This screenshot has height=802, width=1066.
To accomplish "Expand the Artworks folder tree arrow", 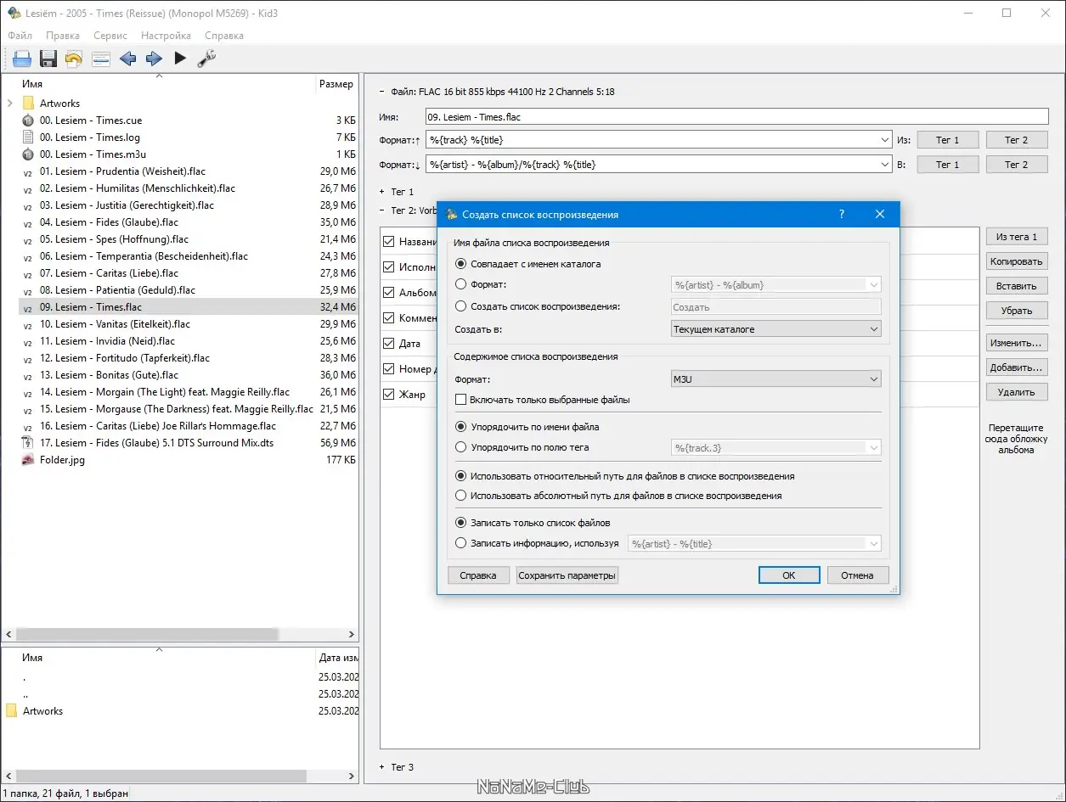I will click(x=9, y=104).
